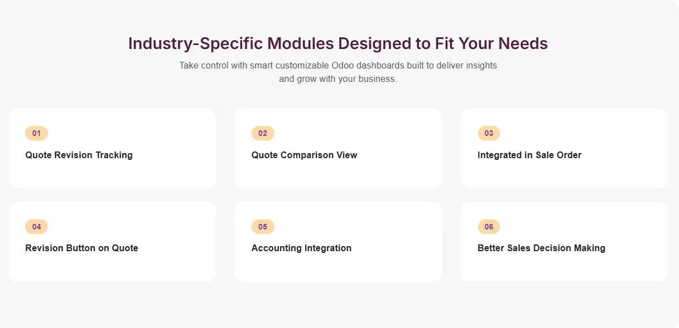The height and width of the screenshot is (328, 679).
Task: Click the 01 number badge
Action: point(36,133)
